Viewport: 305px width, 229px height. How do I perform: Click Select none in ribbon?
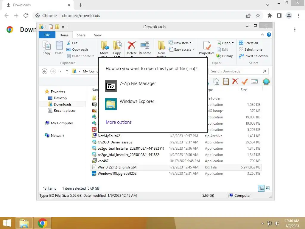[250, 49]
